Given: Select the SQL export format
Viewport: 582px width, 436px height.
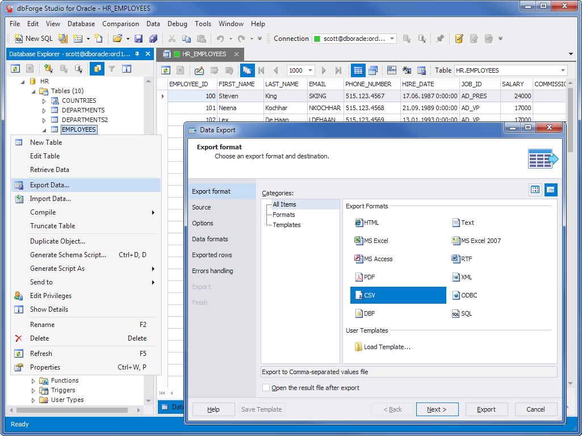Looking at the screenshot, I should point(462,313).
